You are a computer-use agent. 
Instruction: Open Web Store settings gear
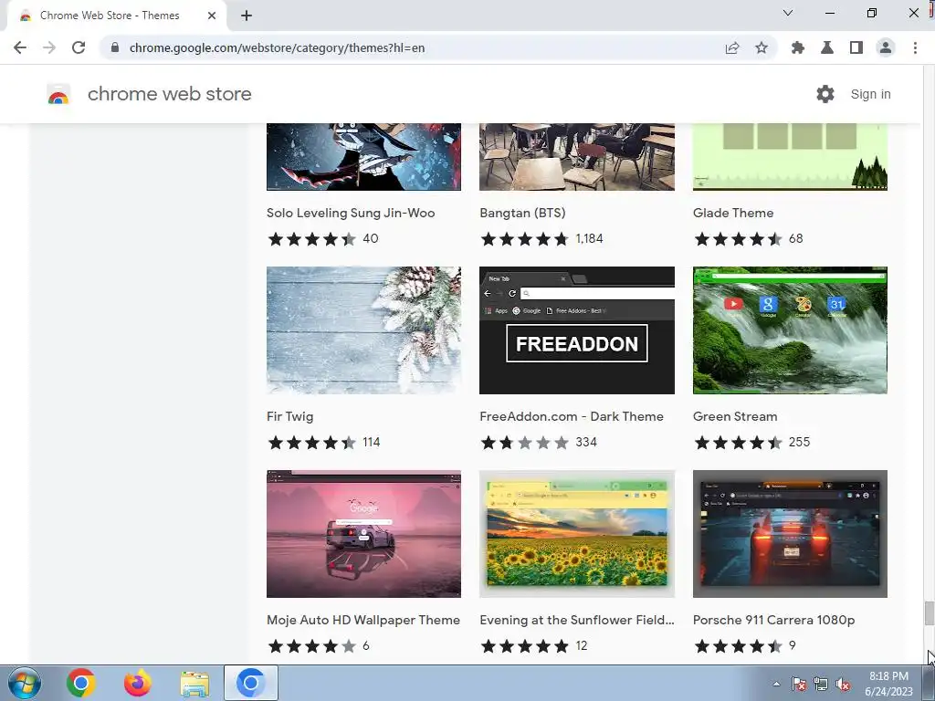tap(825, 94)
